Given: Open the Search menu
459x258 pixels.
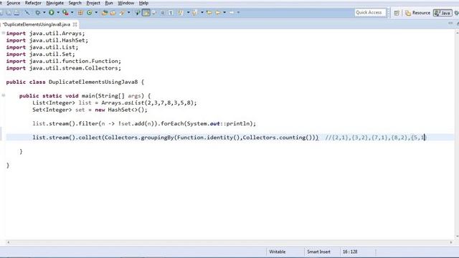Looking at the screenshot, I should (75, 3).
